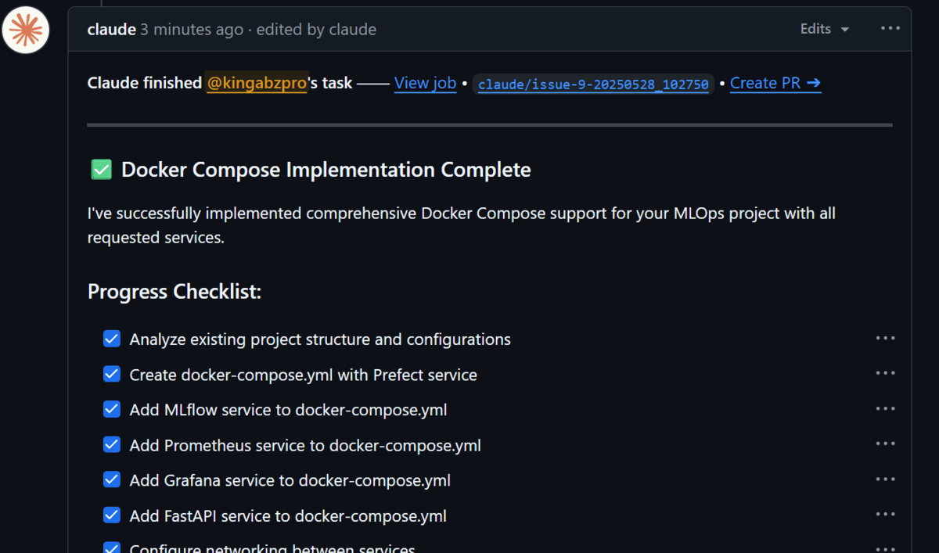The height and width of the screenshot is (553, 939).
Task: Open ellipsis menu for 'Configure networking' item
Action: tap(885, 548)
